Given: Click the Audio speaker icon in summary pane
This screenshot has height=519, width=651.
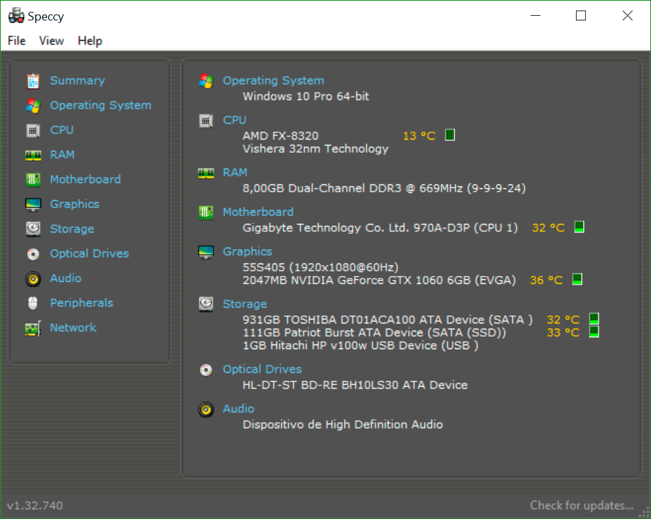Looking at the screenshot, I should coord(206,410).
